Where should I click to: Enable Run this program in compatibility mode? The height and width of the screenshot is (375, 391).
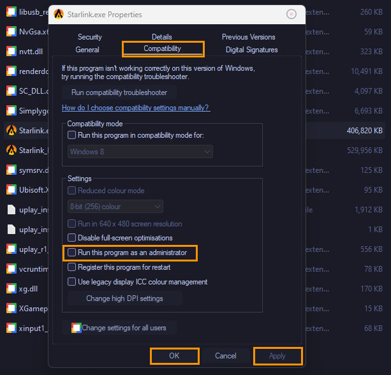tap(72, 135)
